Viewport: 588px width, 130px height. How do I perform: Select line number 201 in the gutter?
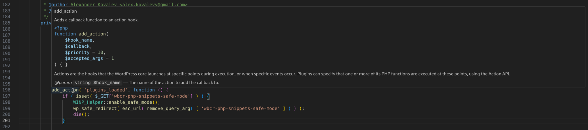[6, 121]
